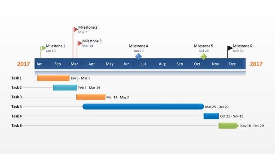The width and height of the screenshot is (275, 154).
Task: Click the green Milestone 1 flag
Action: click(x=43, y=48)
